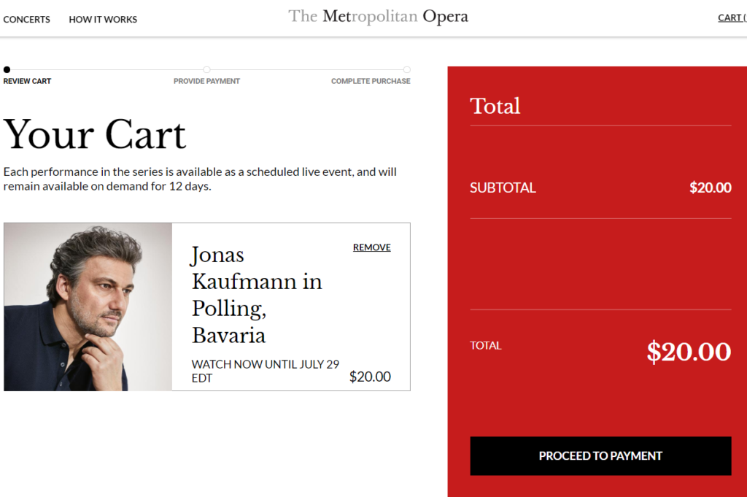Open the Jonas Kaufmann in Polling title
This screenshot has width=747, height=497.
pyautogui.click(x=258, y=295)
